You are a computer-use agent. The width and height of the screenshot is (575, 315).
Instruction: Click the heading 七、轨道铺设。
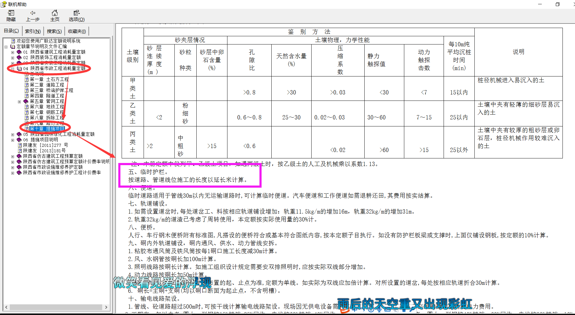[x=148, y=204]
